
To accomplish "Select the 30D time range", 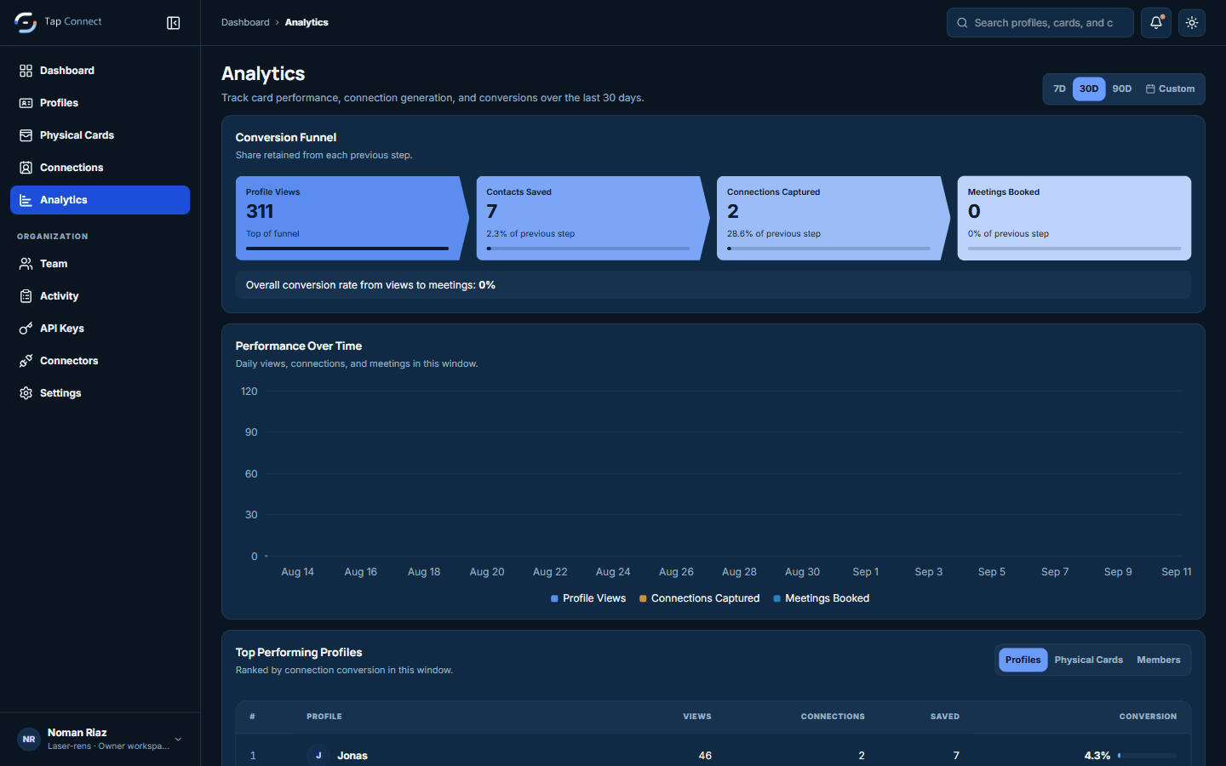I will (1089, 89).
